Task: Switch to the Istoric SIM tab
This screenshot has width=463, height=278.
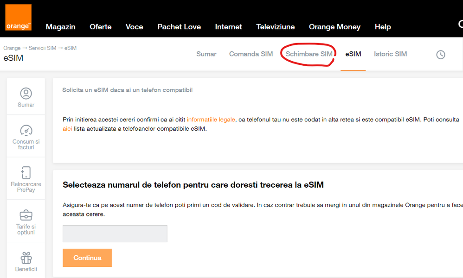Action: [x=390, y=54]
